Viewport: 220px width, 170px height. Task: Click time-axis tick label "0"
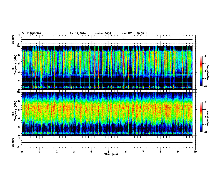click(22, 152)
